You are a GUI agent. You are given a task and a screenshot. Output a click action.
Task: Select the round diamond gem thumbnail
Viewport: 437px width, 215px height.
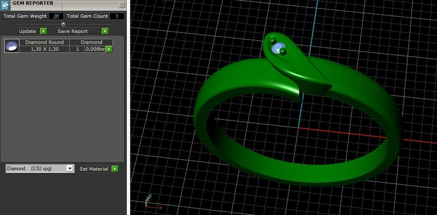coord(12,46)
